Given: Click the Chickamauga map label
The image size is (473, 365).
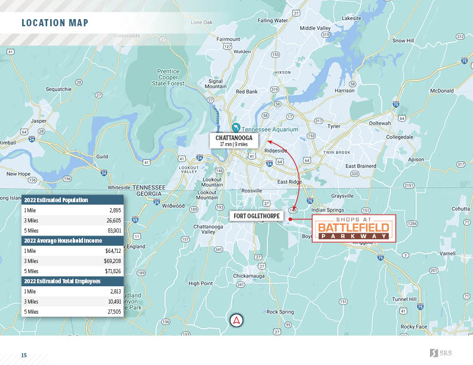Looking at the screenshot, I should point(249,276).
